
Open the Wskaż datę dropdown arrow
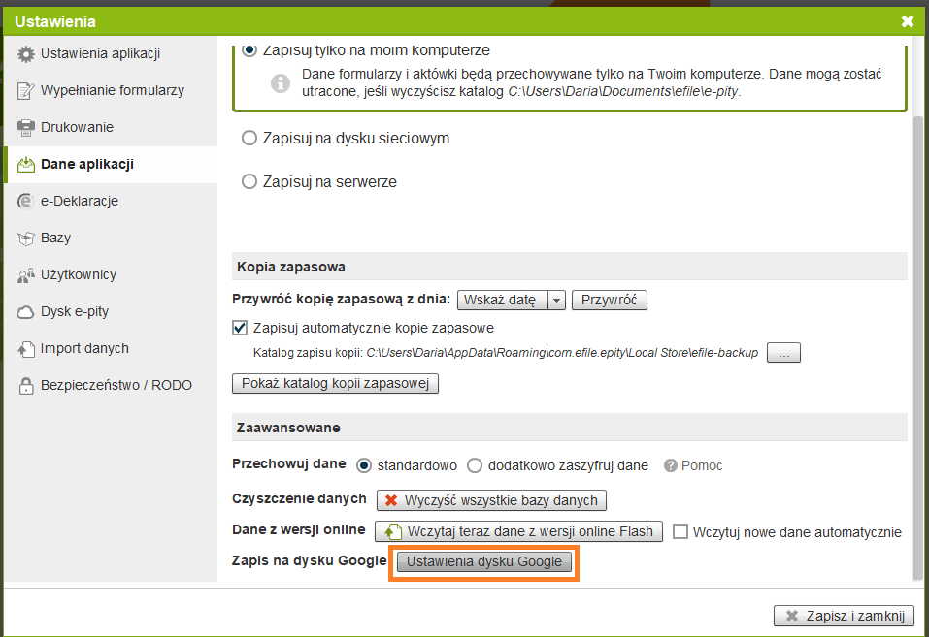point(556,301)
